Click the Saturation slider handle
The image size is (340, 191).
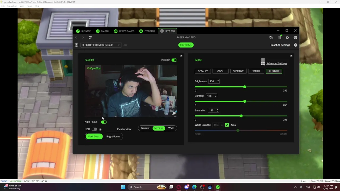coord(241,116)
